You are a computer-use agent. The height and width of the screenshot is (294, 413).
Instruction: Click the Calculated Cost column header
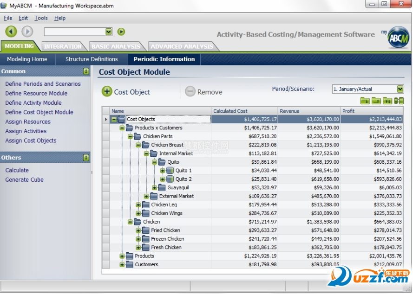(244, 111)
